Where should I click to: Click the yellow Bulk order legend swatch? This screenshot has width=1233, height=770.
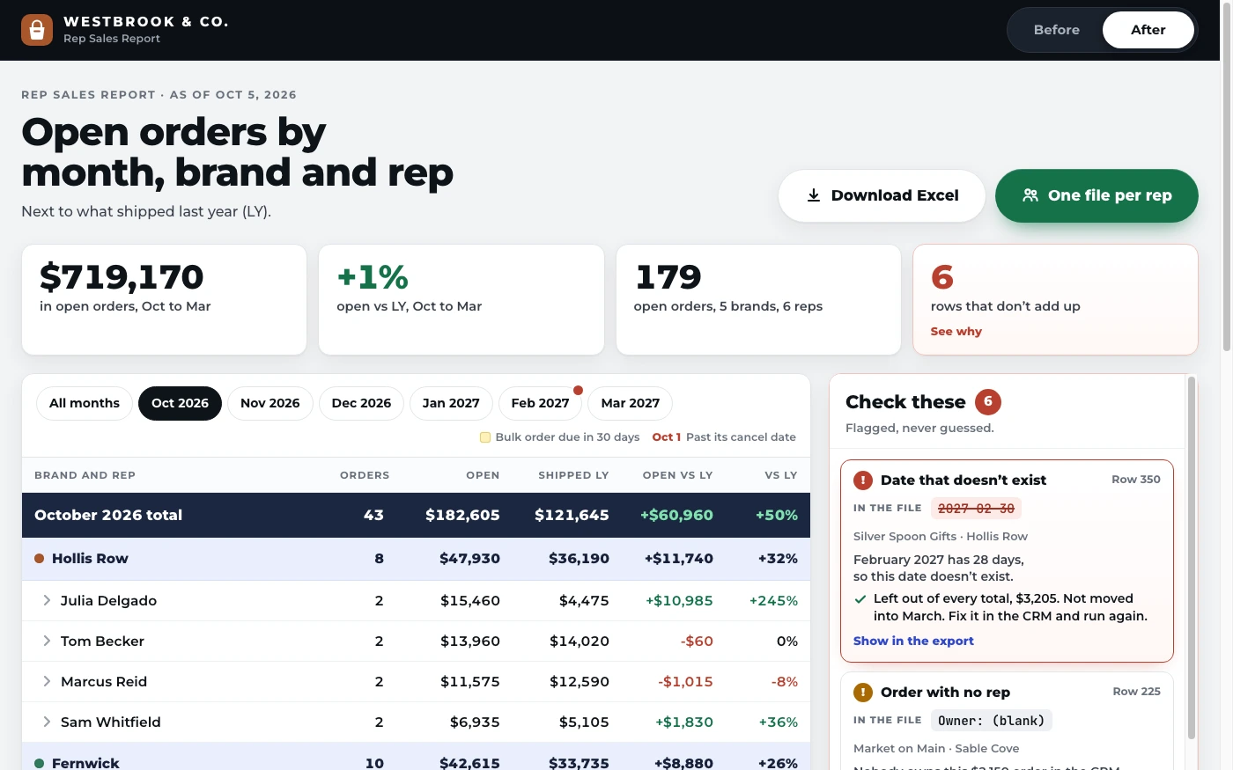(x=485, y=437)
